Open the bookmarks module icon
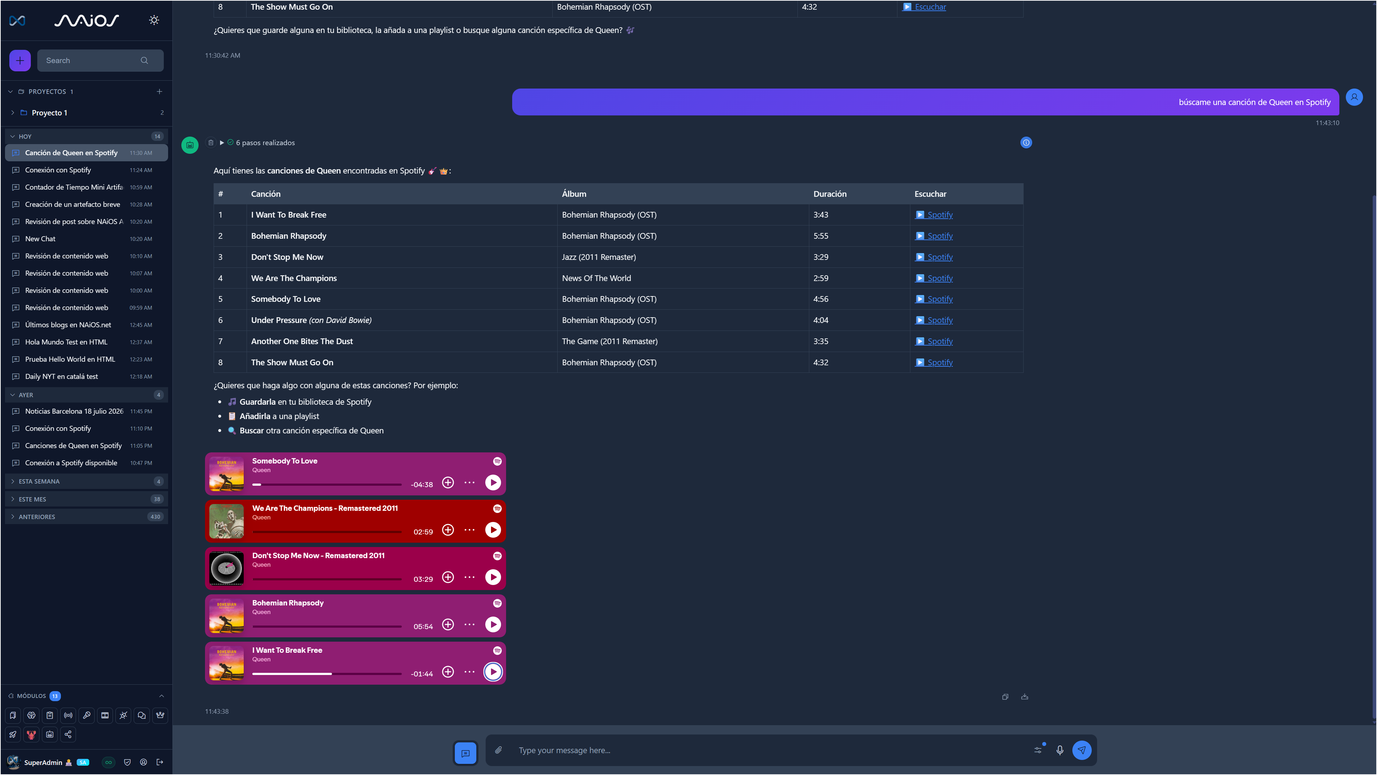This screenshot has width=1377, height=775. [x=13, y=715]
